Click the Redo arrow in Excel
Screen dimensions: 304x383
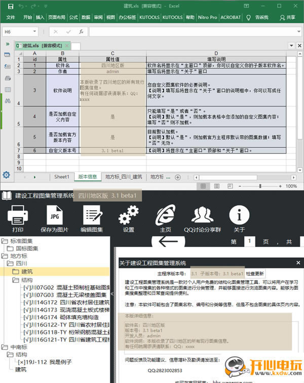click(x=33, y=6)
